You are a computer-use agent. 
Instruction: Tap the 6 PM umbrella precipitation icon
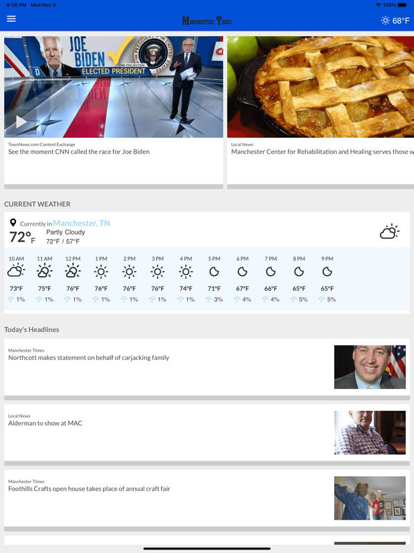(x=237, y=300)
